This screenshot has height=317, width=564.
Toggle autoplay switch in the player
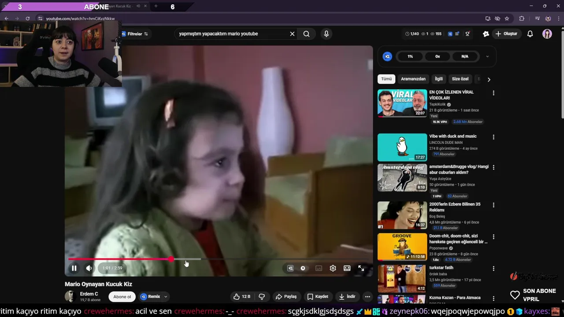point(303,268)
